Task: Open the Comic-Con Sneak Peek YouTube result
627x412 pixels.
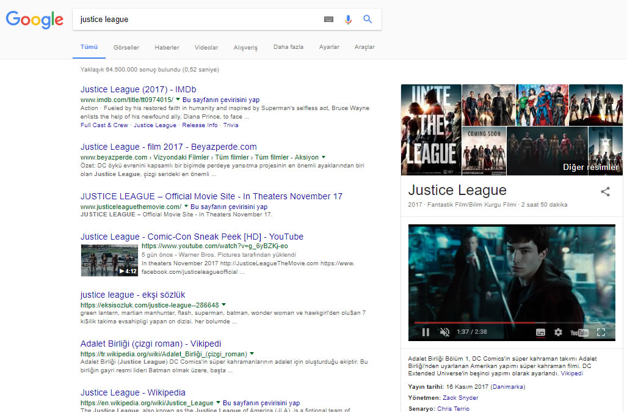Action: (192, 237)
